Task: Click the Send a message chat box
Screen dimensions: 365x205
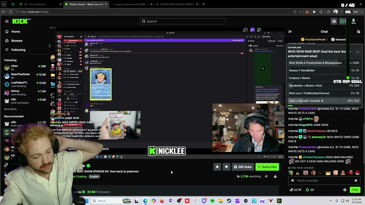Action: pos(324,181)
